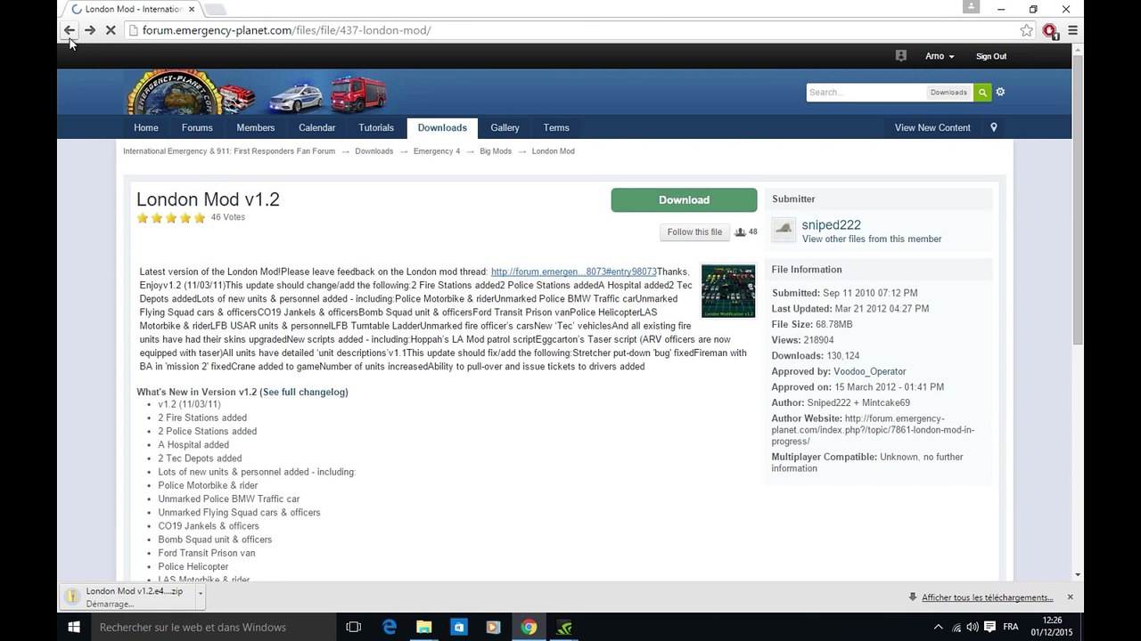The width and height of the screenshot is (1141, 641).
Task: Open the volume control in the tray
Action: 973,627
